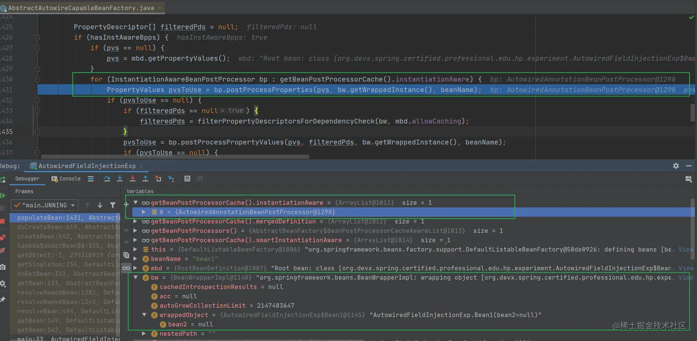Show threads view layout icon
The height and width of the screenshot is (341, 697).
pyautogui.click(x=90, y=179)
